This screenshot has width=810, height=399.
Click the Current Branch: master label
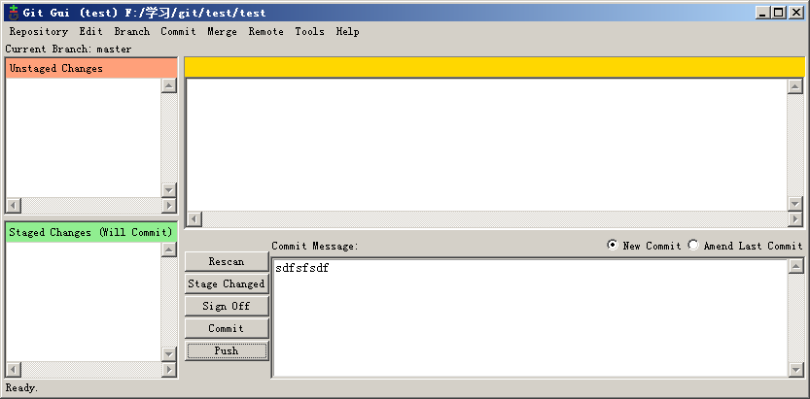click(68, 49)
